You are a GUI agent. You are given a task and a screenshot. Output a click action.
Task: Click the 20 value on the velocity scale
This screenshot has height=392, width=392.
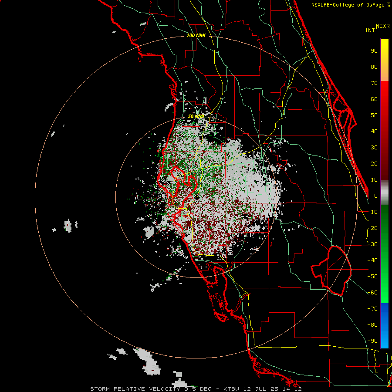[x=374, y=163]
